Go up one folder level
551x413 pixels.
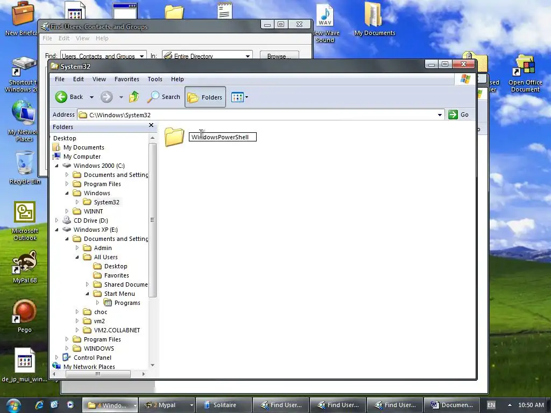click(x=134, y=97)
